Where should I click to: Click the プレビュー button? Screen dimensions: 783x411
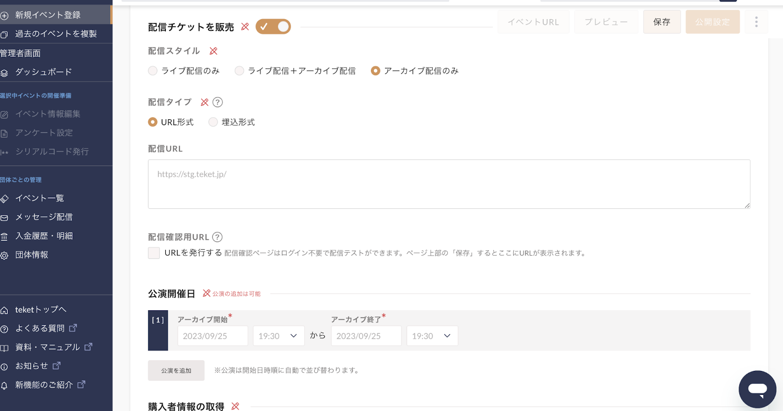point(606,22)
